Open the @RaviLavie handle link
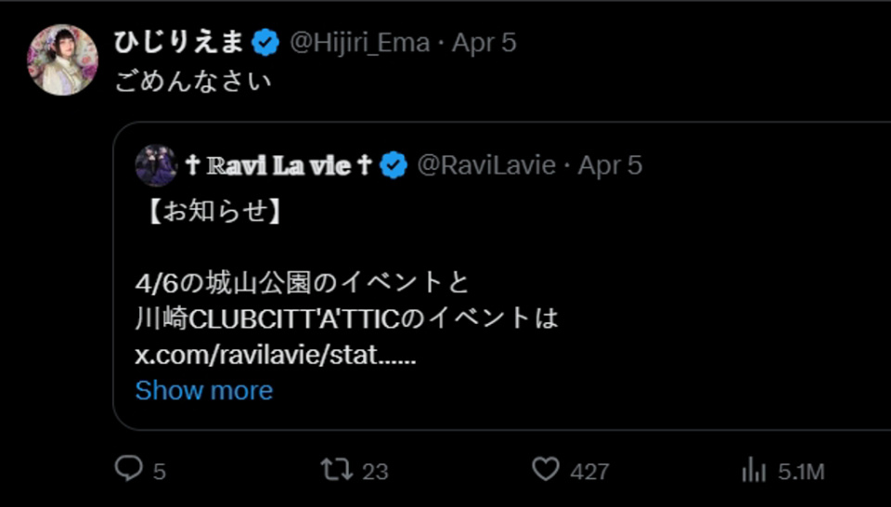 tap(485, 165)
